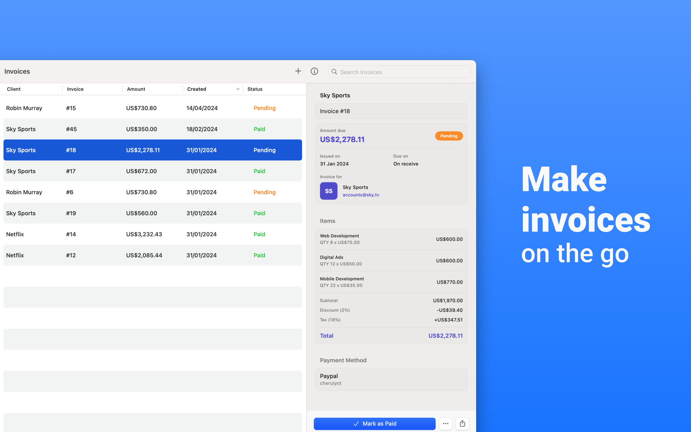Viewport: 691px width, 432px height.
Task: Click the Invoice #18 title field
Action: [x=391, y=111]
